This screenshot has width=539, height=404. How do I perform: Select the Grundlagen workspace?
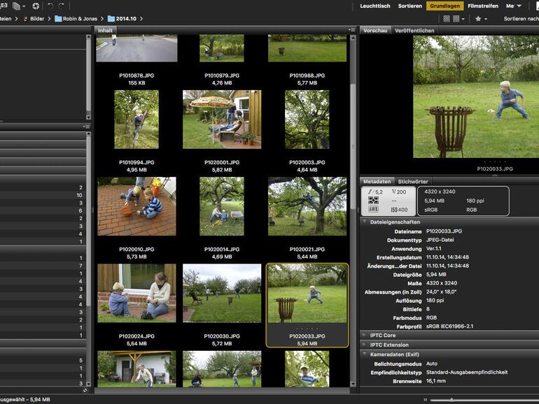coord(444,6)
